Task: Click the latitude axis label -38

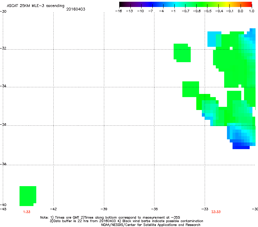Action: click(3, 164)
